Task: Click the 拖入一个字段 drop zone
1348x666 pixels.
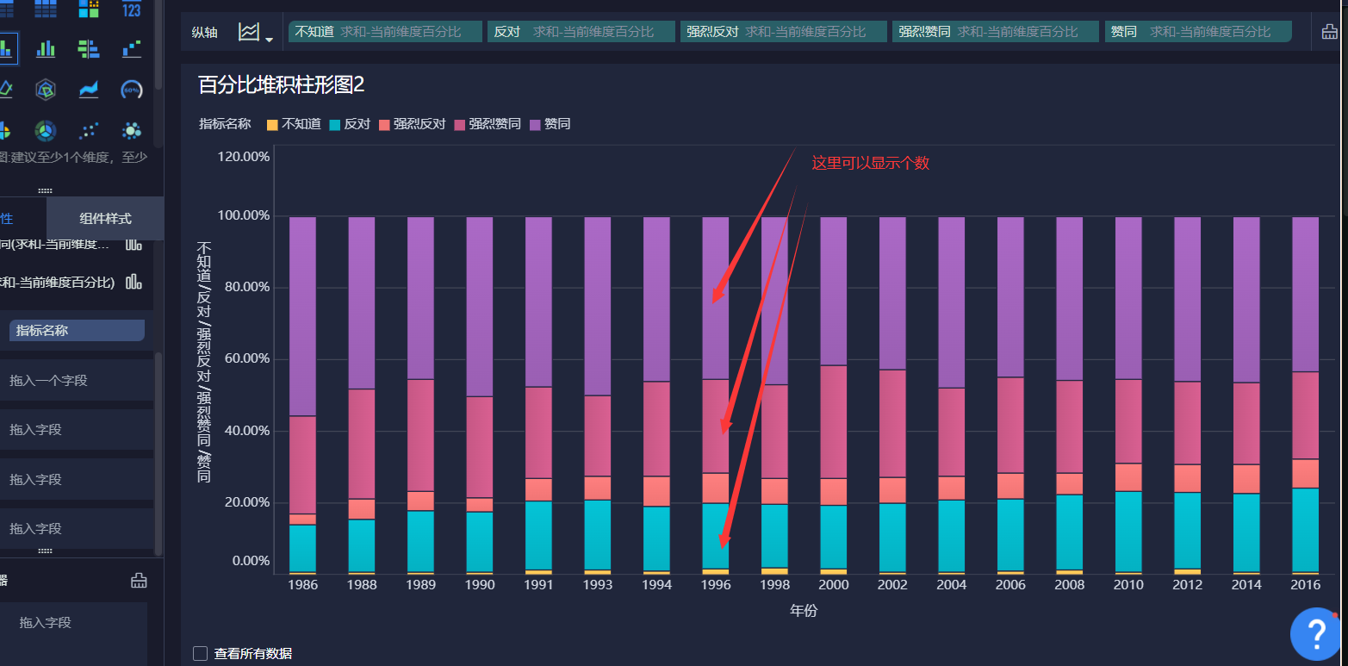Action: point(77,380)
